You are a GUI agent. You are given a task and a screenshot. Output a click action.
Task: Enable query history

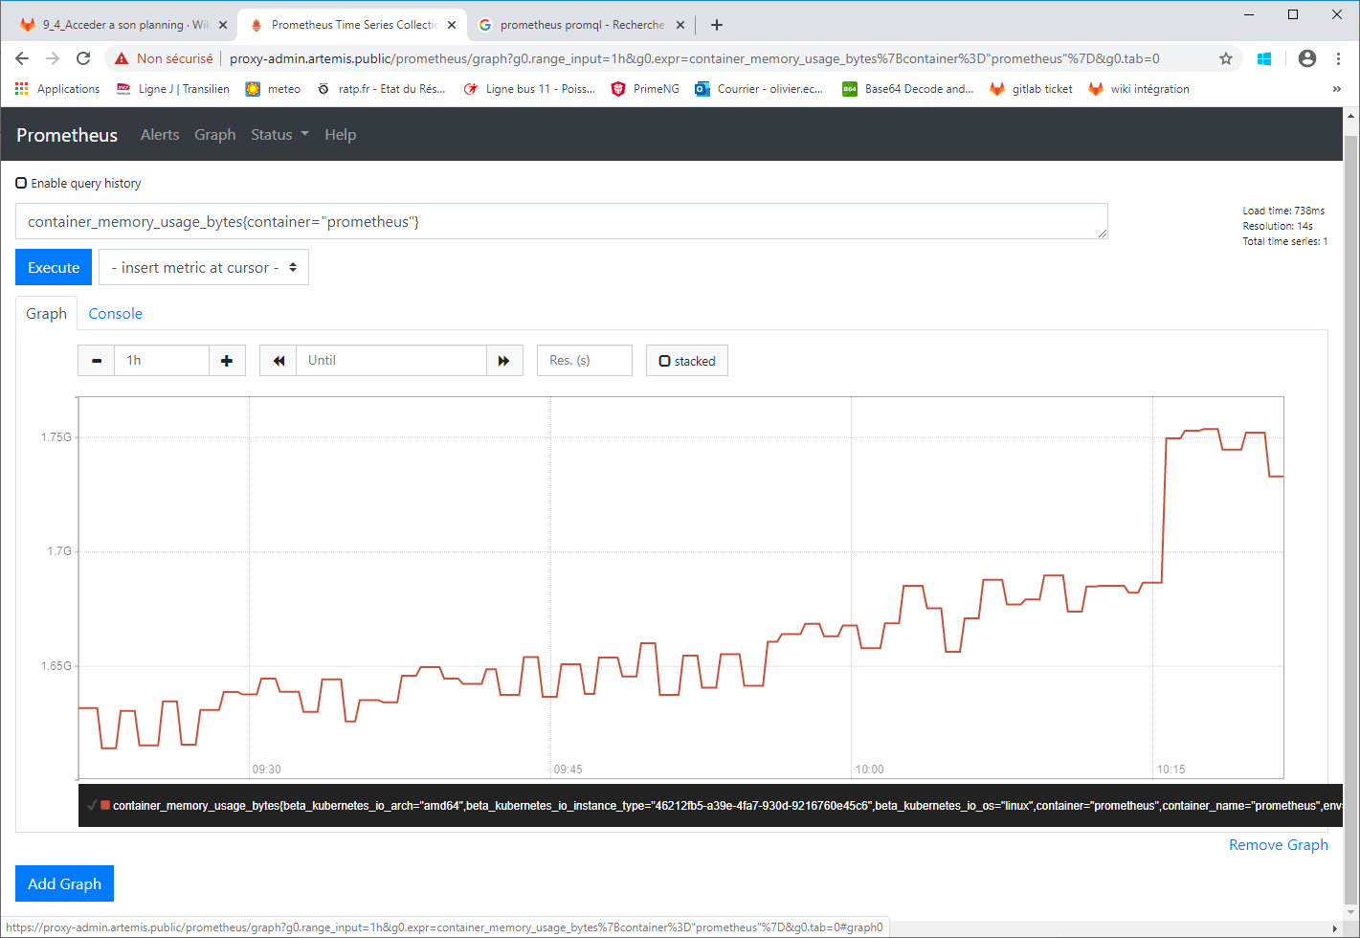pos(20,183)
